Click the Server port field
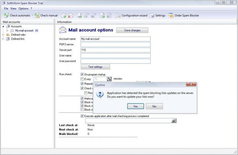 115,50
